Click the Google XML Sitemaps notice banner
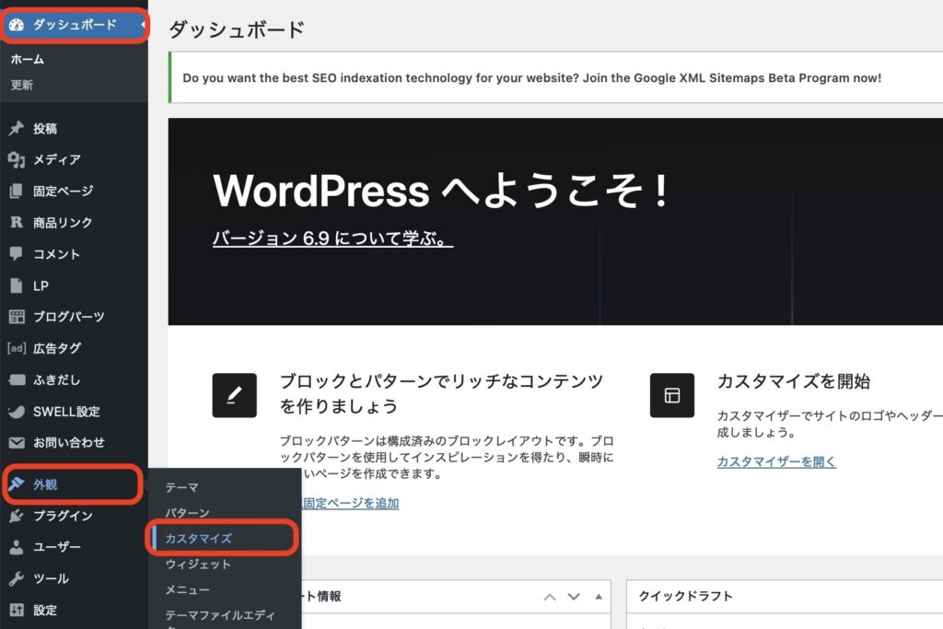Image resolution: width=943 pixels, height=629 pixels. pyautogui.click(x=531, y=78)
